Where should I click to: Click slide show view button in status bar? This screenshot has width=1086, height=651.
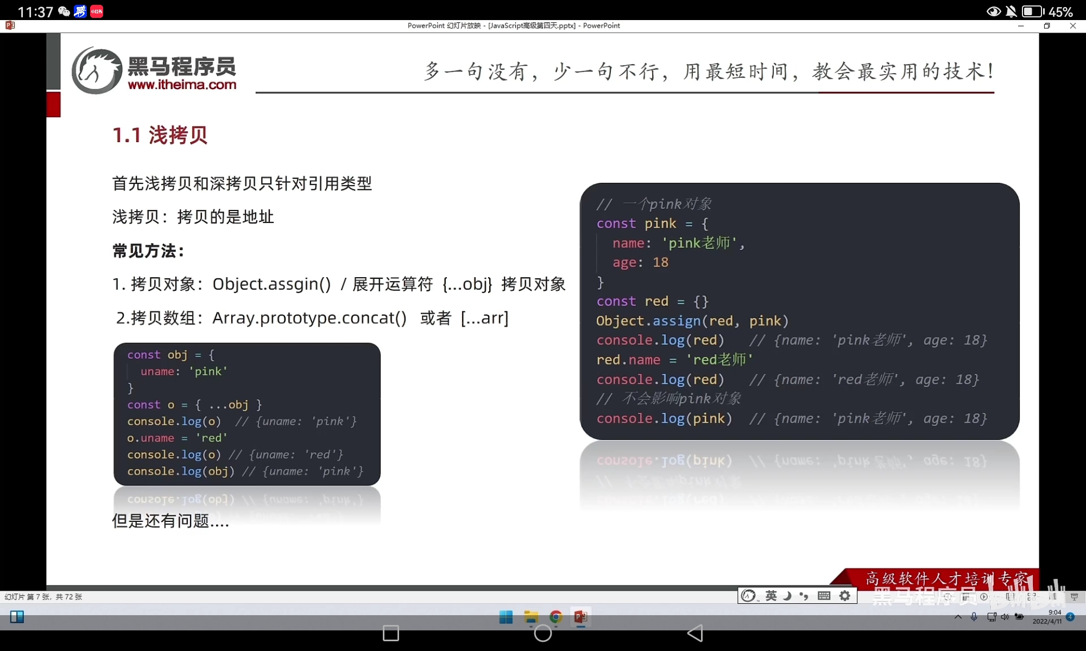click(1075, 597)
